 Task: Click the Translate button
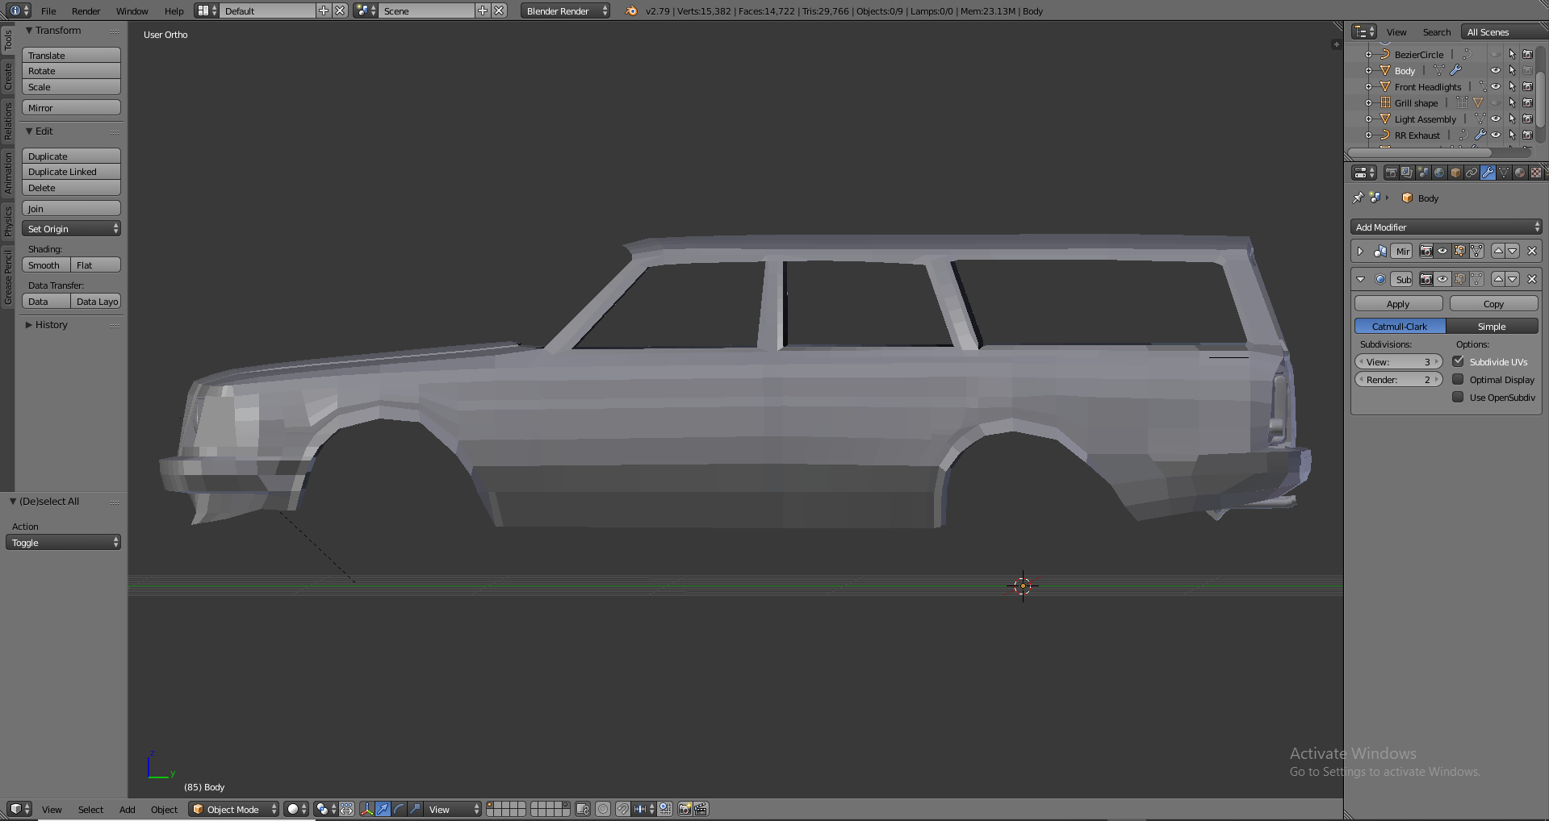[x=71, y=56]
